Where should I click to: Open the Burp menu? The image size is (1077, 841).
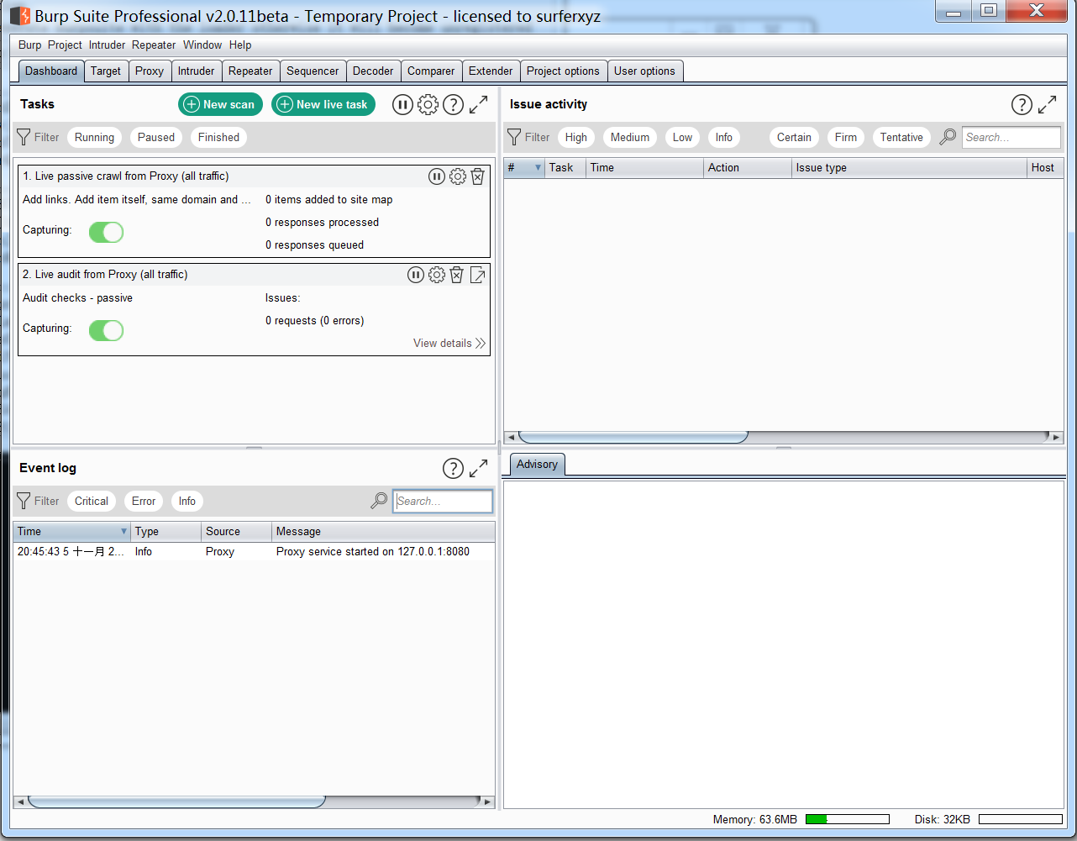pos(29,45)
